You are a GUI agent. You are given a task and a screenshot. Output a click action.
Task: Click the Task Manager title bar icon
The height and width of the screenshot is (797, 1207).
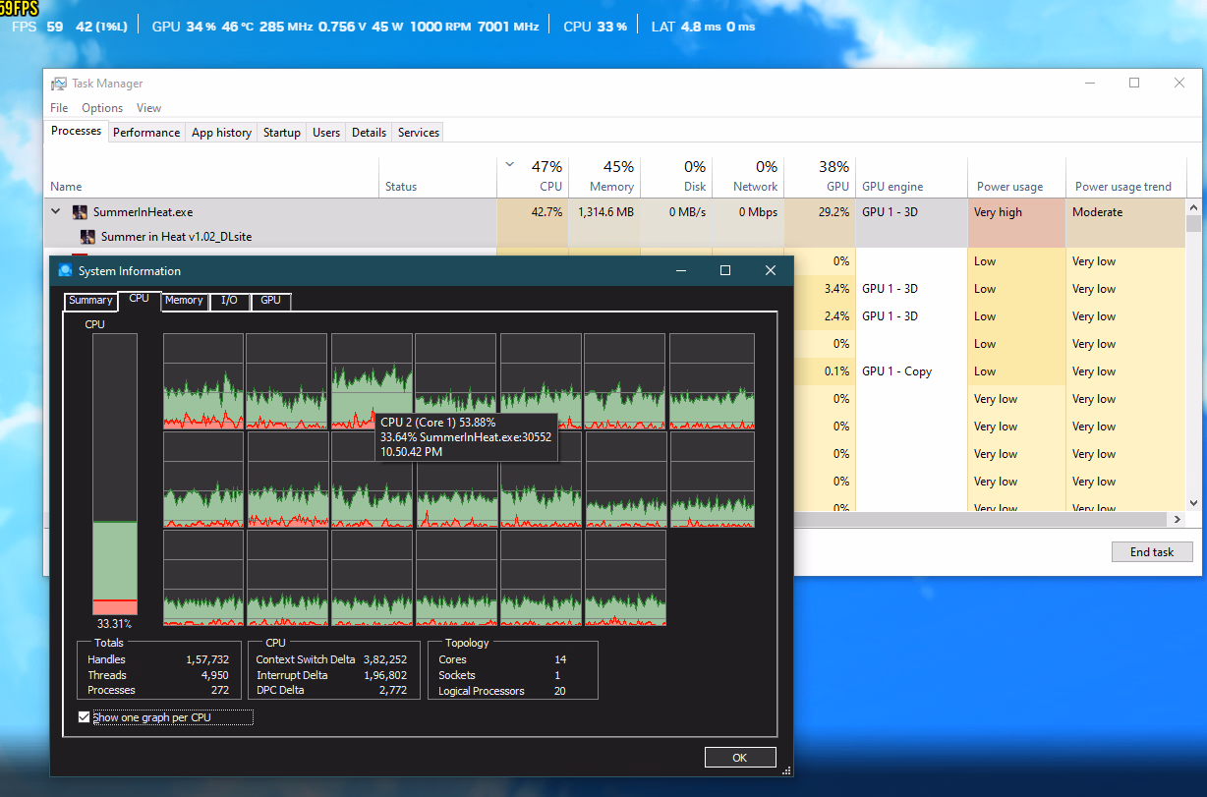coord(59,84)
